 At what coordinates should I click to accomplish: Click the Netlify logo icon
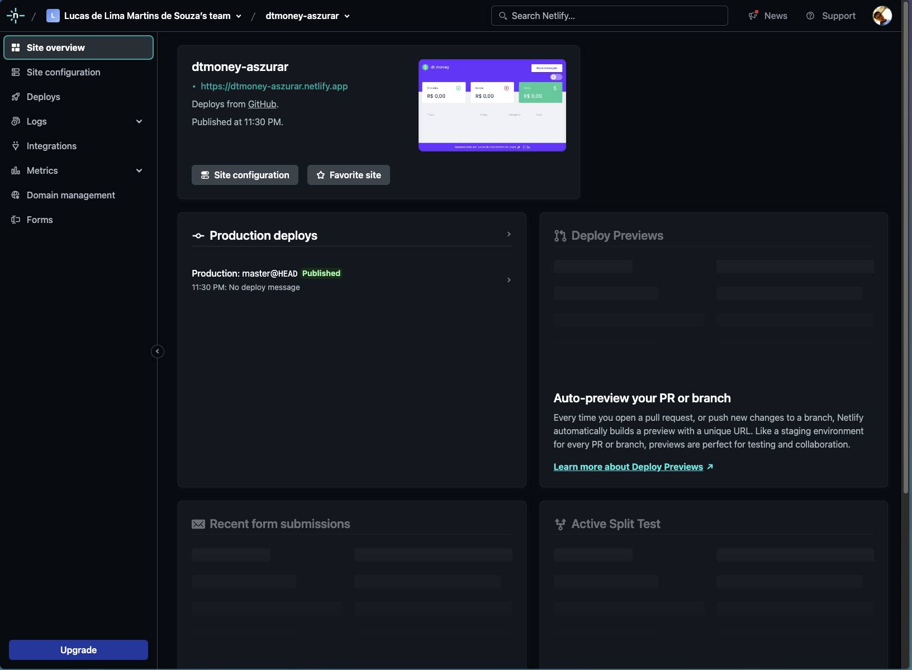(x=16, y=16)
